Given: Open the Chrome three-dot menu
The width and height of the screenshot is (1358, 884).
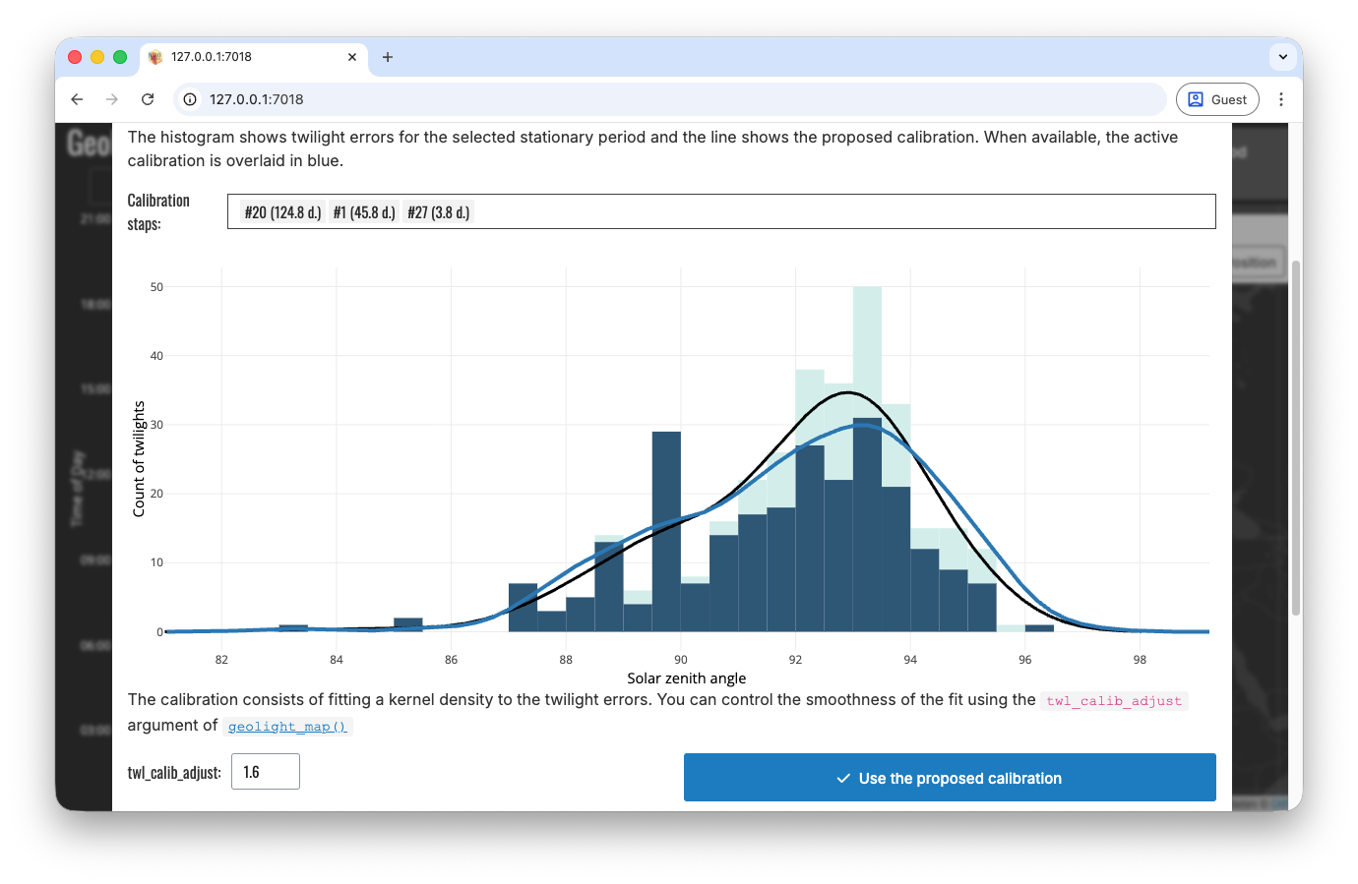Looking at the screenshot, I should click(1280, 99).
